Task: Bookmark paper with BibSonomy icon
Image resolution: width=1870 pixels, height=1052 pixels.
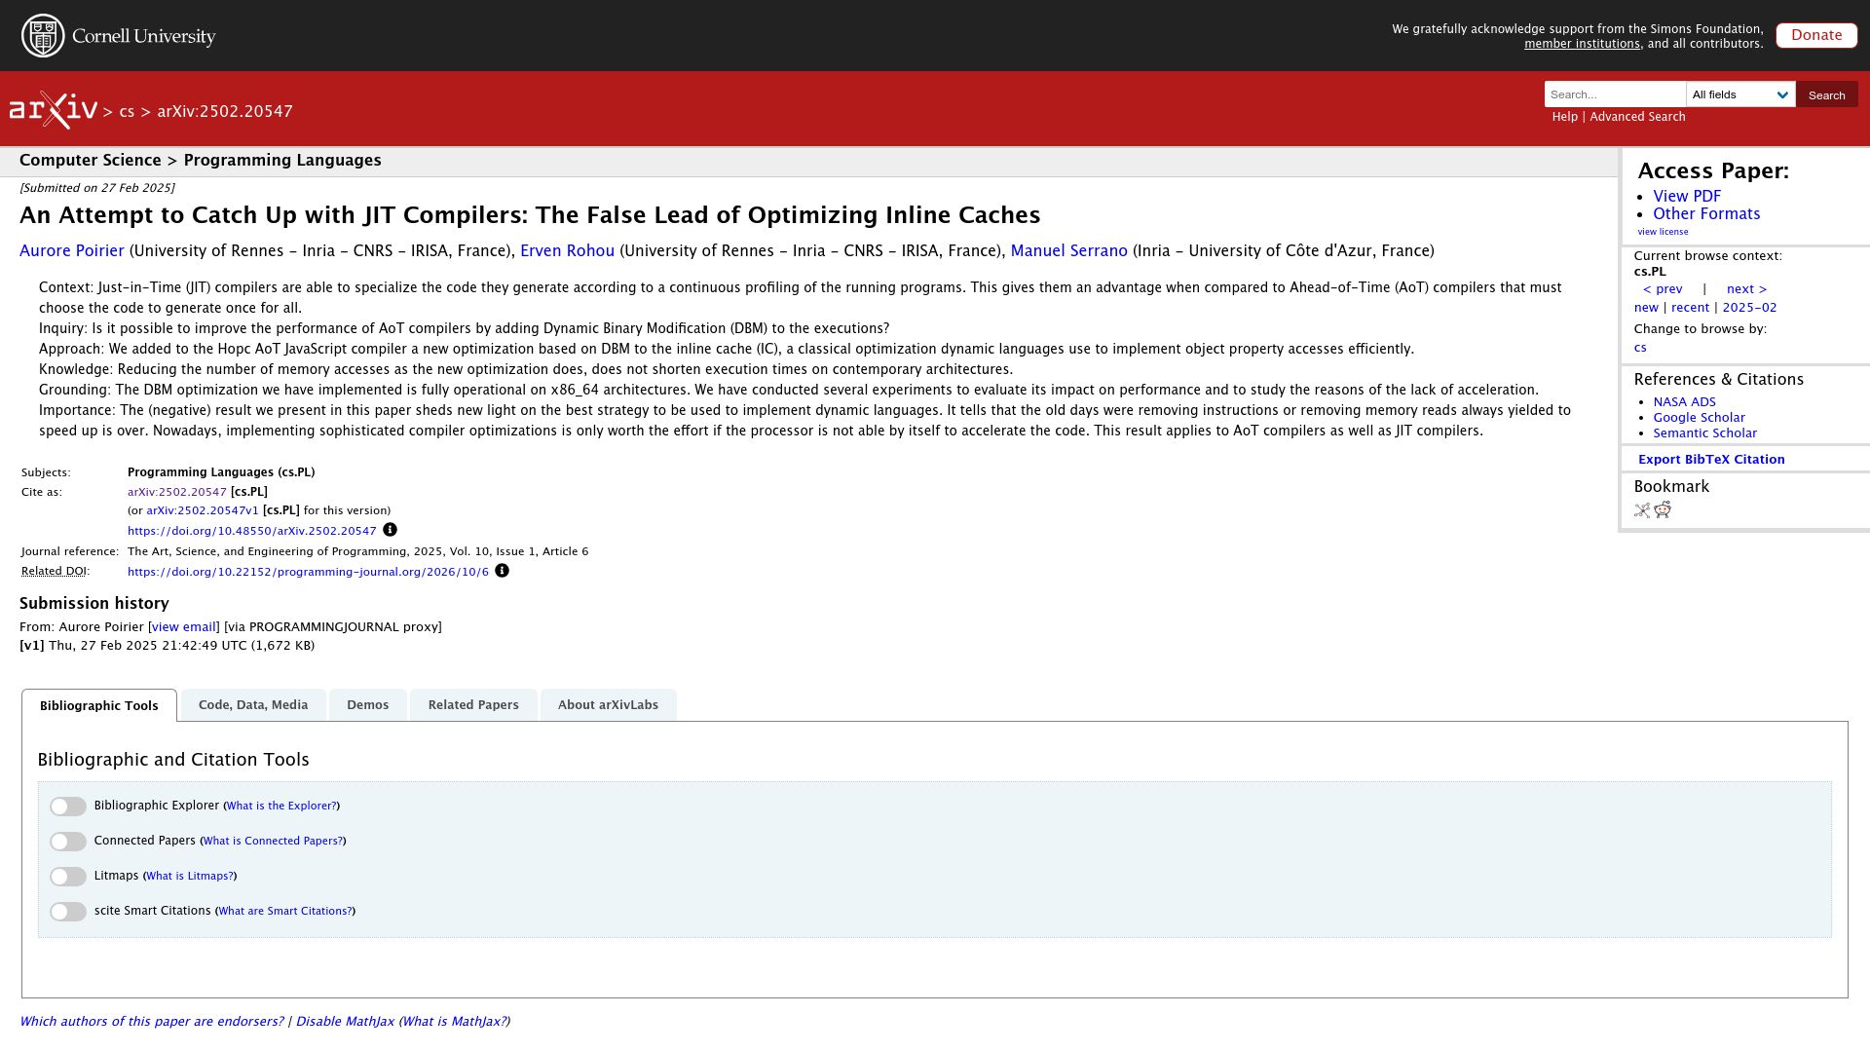Action: (x=1642, y=510)
